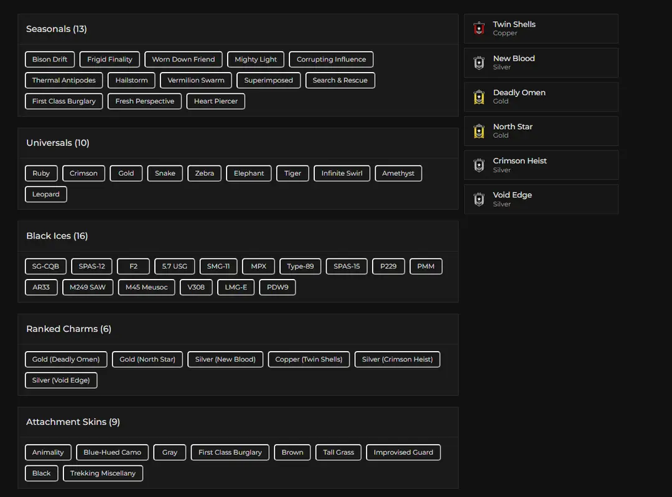Choose the Trekking Miscellany attachment skin

[x=103, y=473]
